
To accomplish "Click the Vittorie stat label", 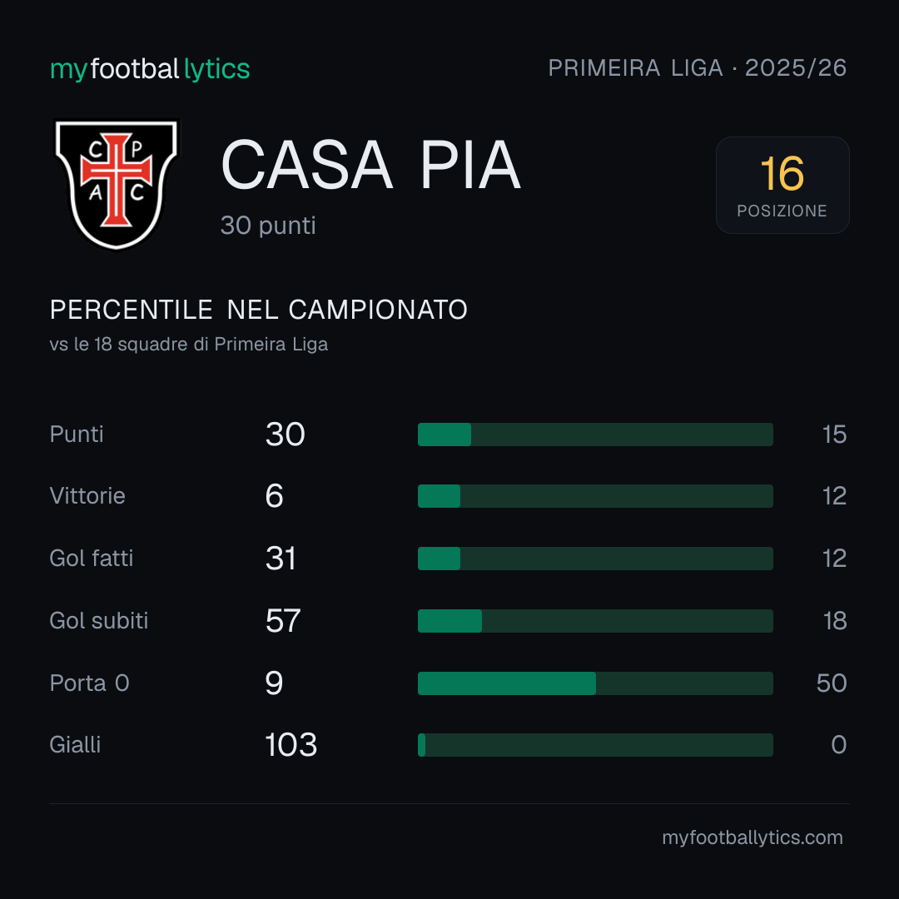I will tap(87, 496).
